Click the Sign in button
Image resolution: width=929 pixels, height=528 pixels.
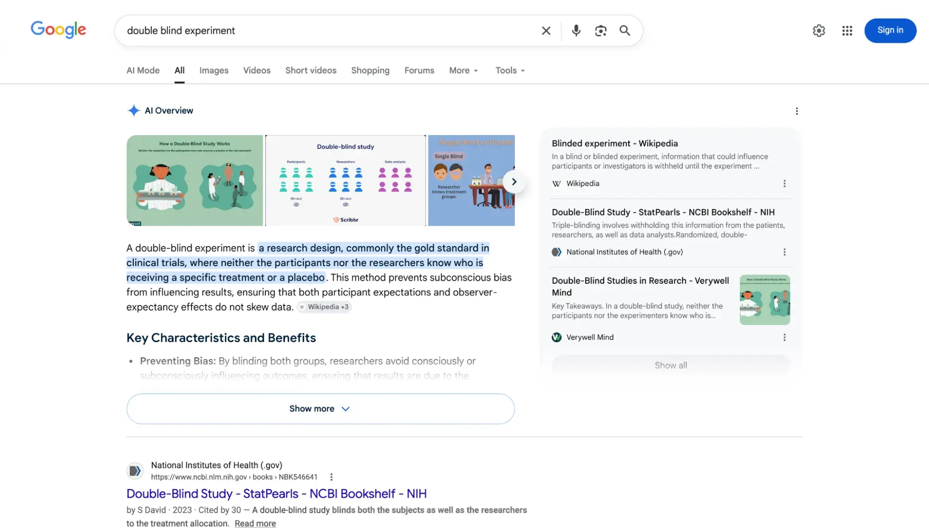890,30
